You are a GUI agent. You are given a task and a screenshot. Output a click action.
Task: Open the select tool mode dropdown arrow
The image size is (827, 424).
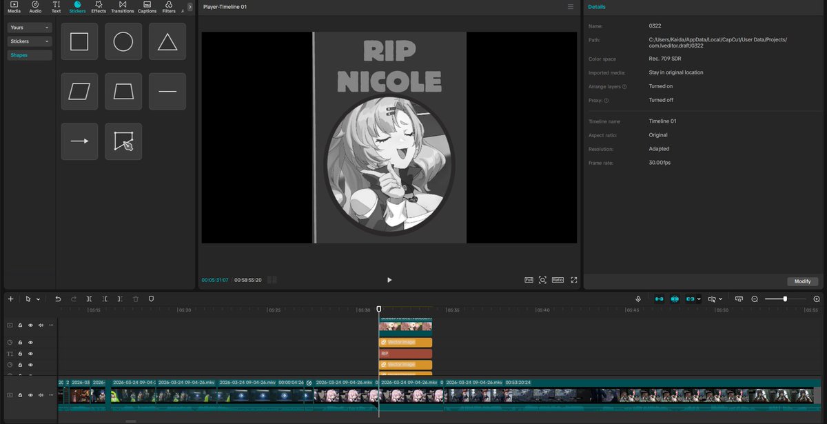pyautogui.click(x=38, y=299)
